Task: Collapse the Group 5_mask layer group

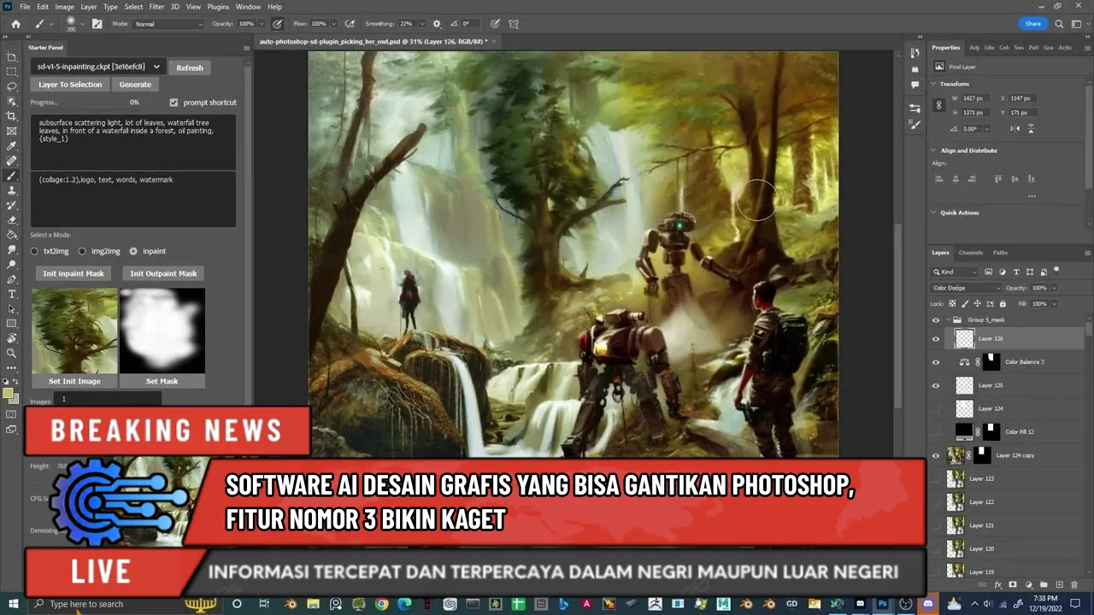Action: (x=948, y=320)
